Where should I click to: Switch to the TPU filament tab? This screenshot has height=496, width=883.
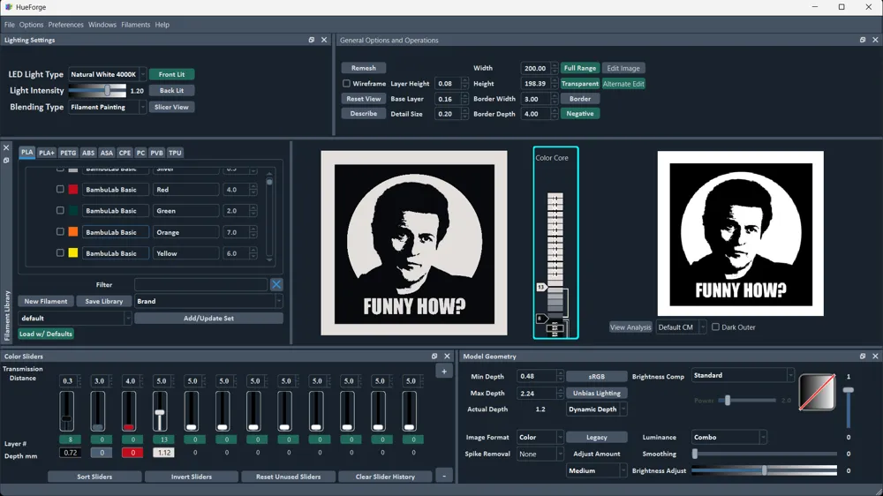click(175, 153)
